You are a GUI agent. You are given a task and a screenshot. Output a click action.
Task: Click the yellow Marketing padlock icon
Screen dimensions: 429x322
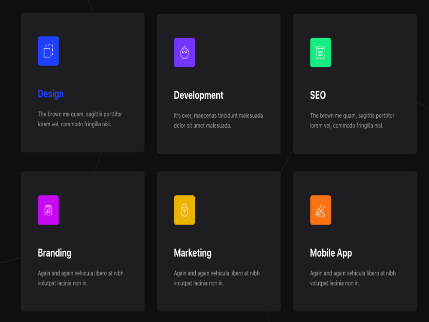pyautogui.click(x=184, y=210)
